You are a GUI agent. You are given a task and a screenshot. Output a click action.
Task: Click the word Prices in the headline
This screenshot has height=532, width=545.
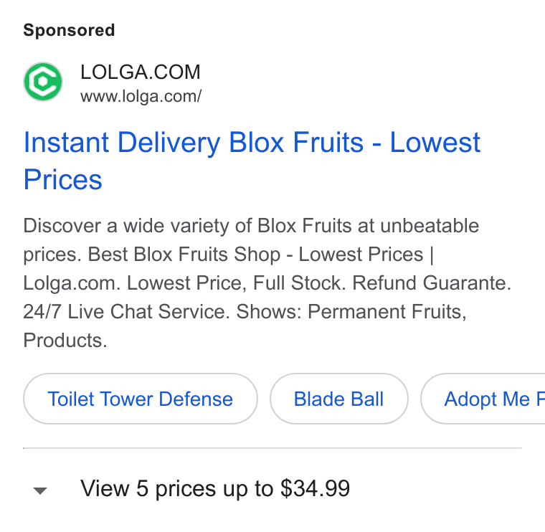point(62,179)
